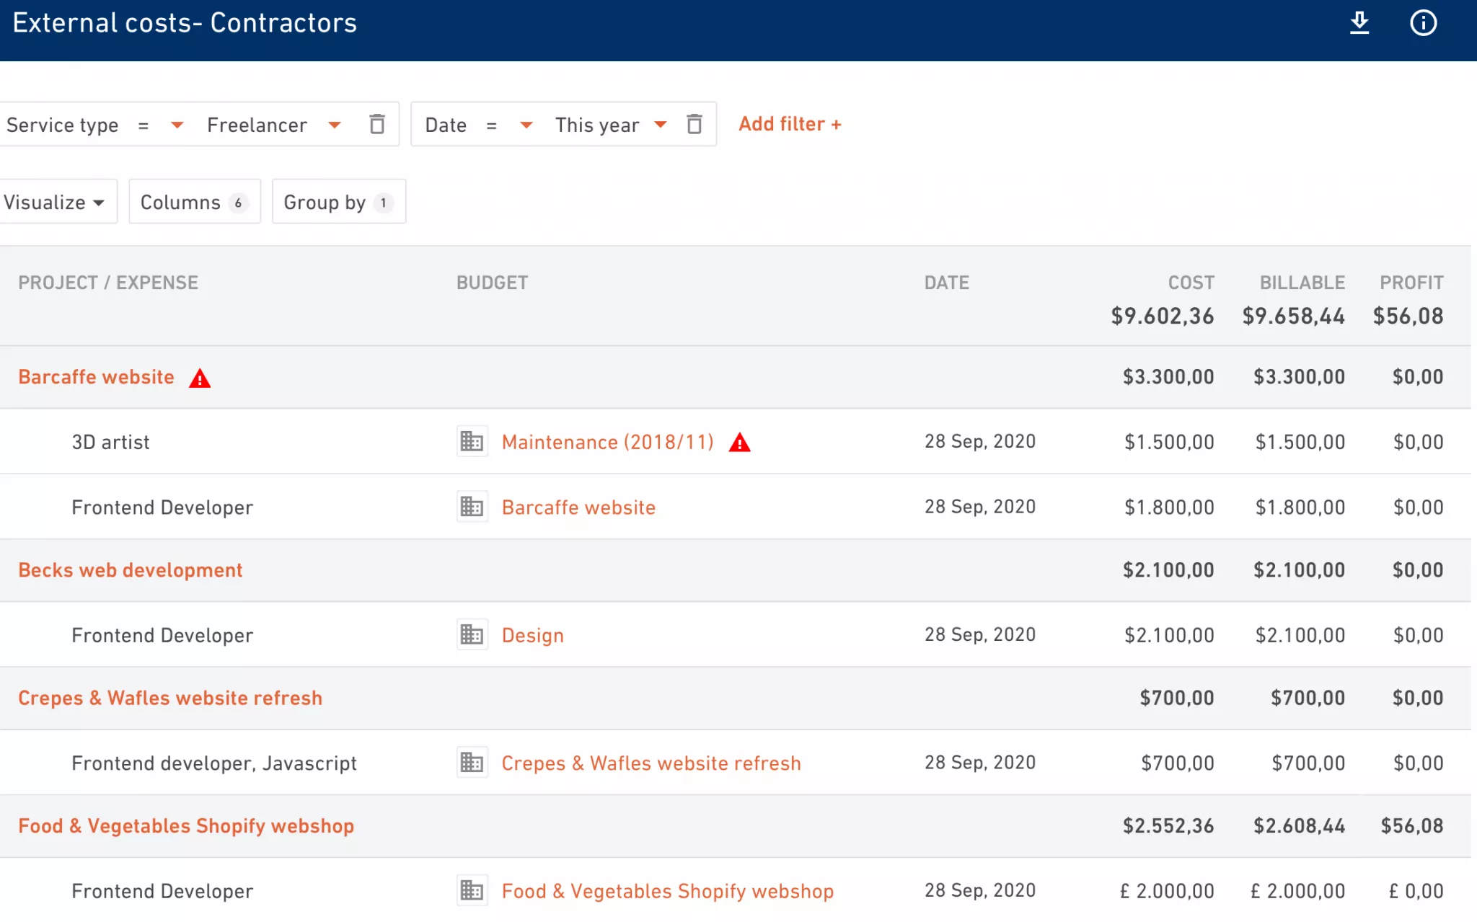The image size is (1477, 922).
Task: Open the Columns selector
Action: pyautogui.click(x=194, y=202)
